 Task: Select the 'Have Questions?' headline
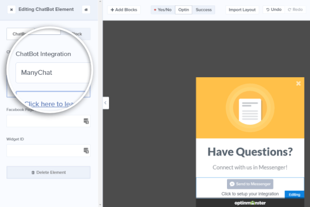pos(250,152)
